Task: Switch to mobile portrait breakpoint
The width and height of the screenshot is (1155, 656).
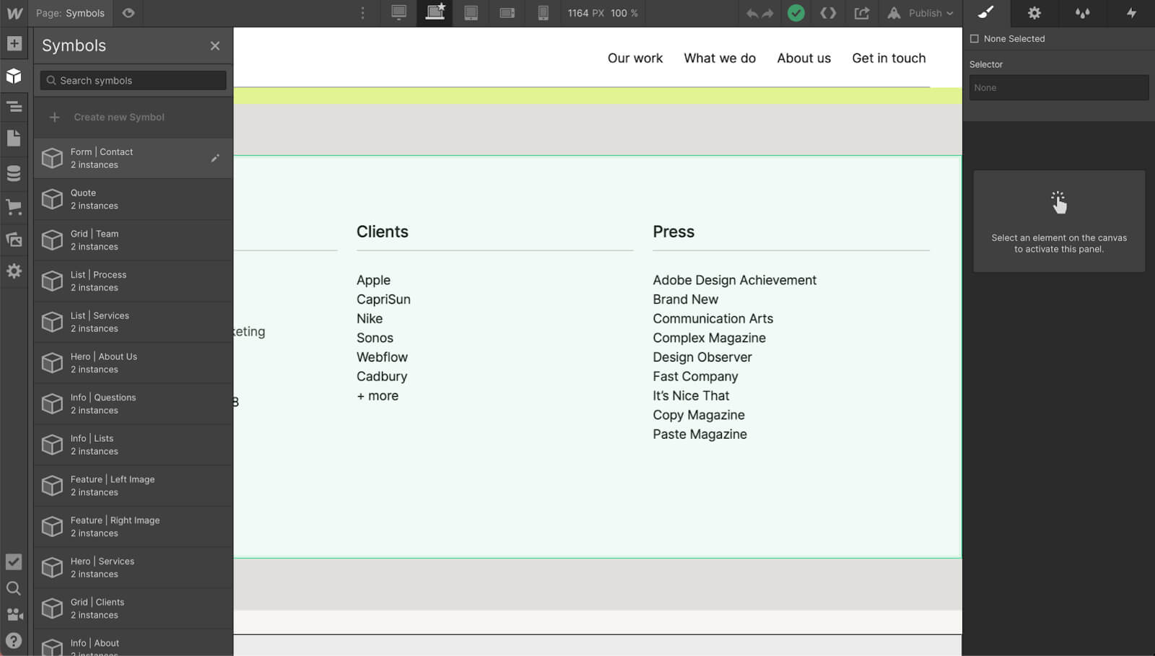Action: click(x=543, y=13)
